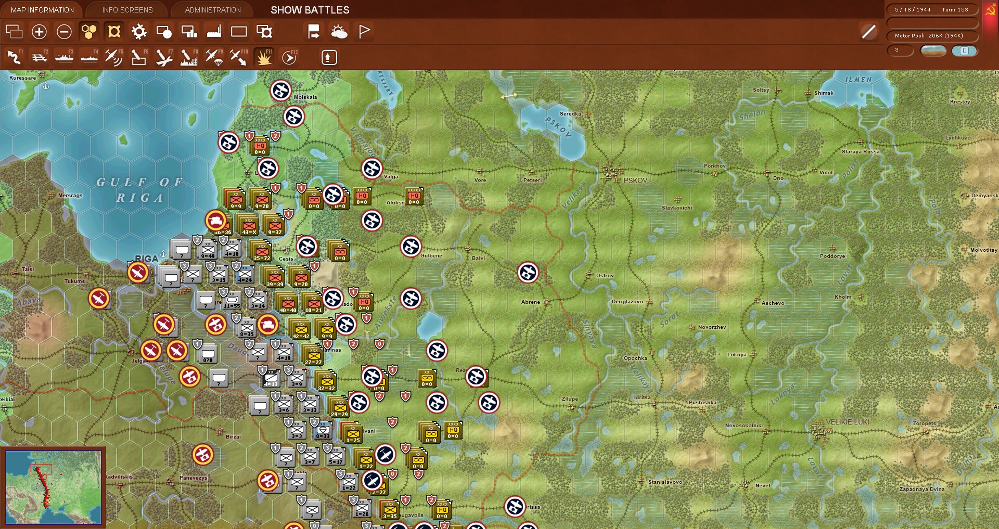
Task: Select the F6 bomb-over-box mode
Action: [139, 57]
